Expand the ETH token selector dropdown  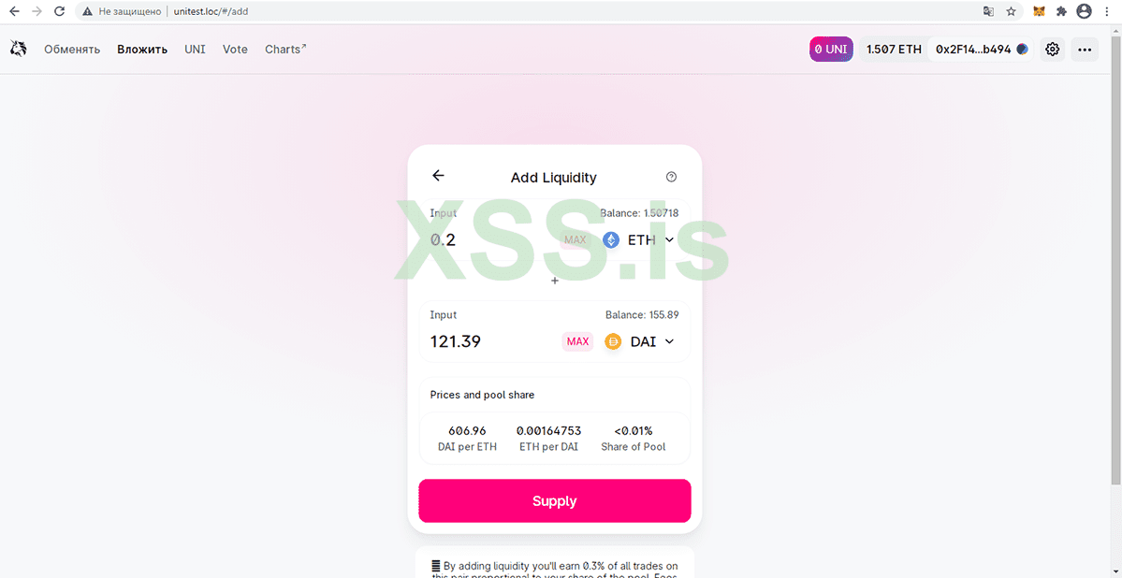[x=641, y=240]
